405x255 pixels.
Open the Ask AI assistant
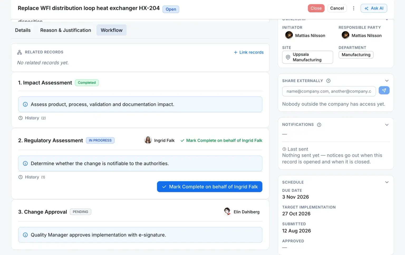374,8
